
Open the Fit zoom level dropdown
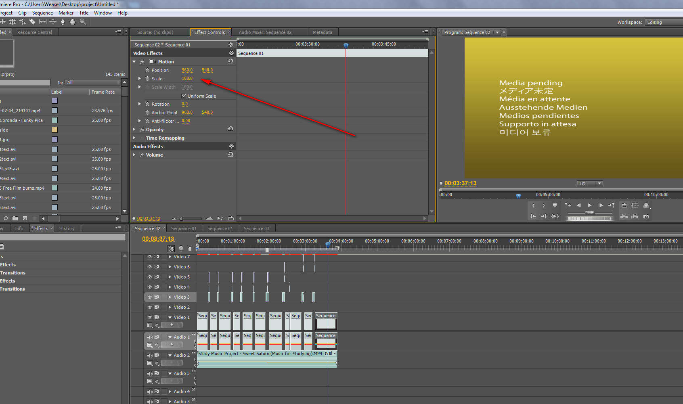590,183
